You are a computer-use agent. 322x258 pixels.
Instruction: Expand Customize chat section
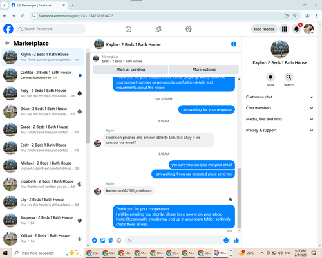(x=279, y=97)
